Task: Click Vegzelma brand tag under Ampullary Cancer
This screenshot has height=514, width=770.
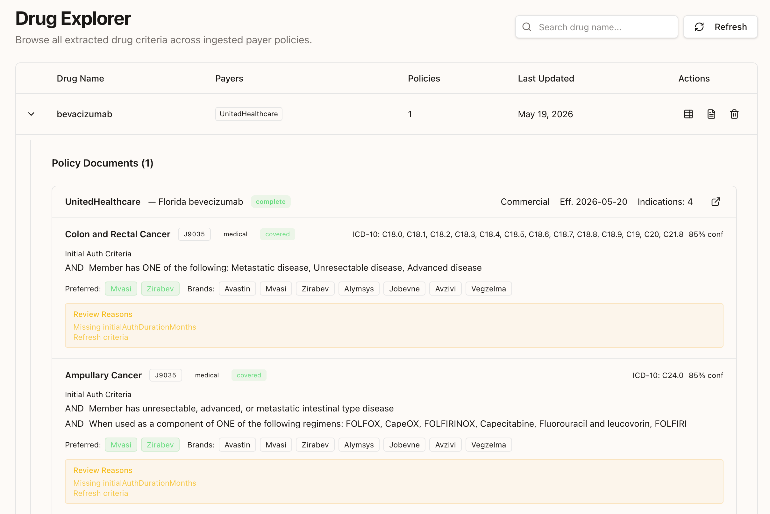Action: pos(488,445)
